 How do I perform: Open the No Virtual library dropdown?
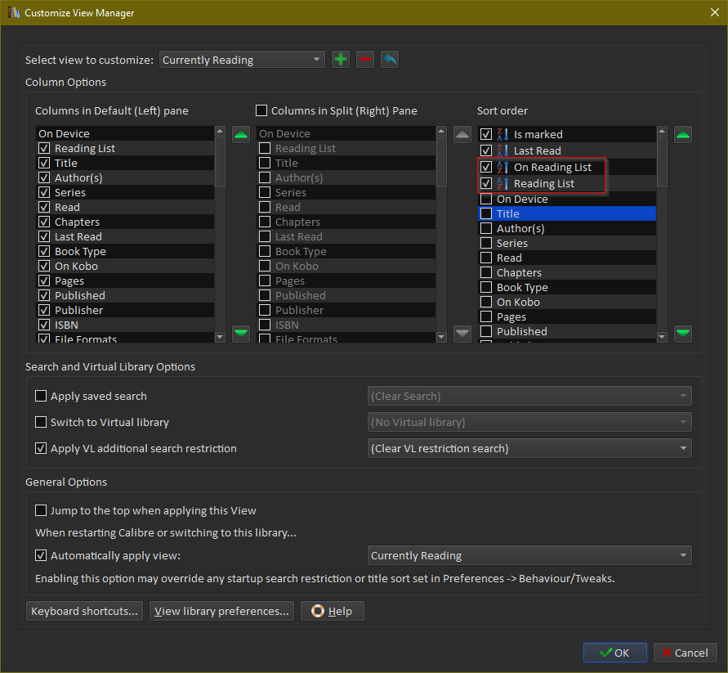click(x=529, y=422)
